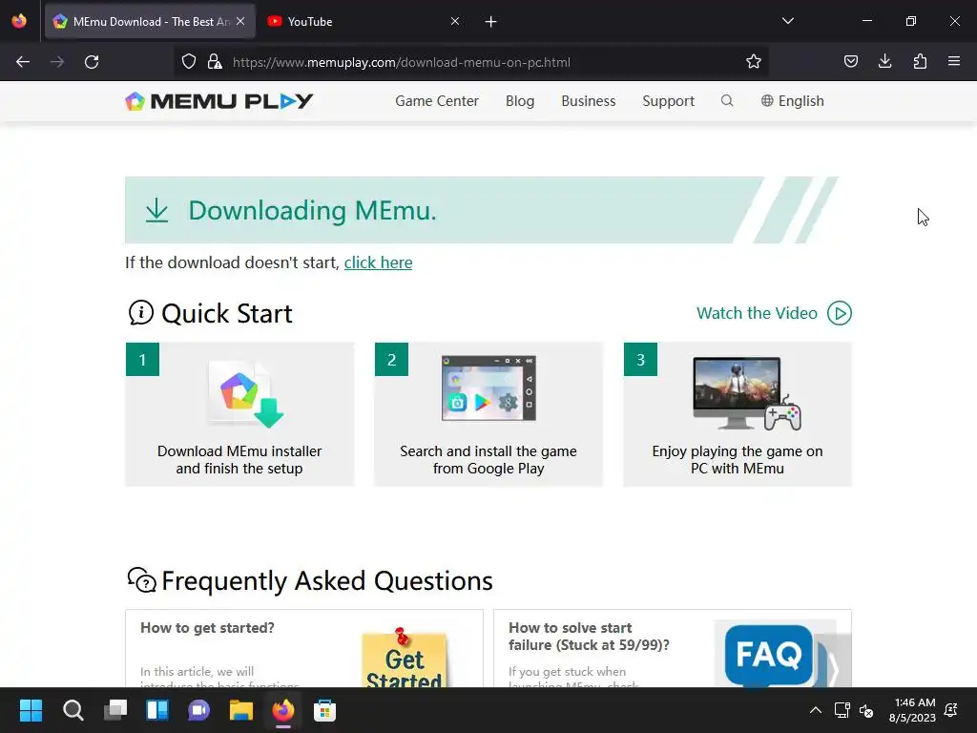This screenshot has height=733, width=977.
Task: Open Windows taskbar search
Action: tap(73, 710)
